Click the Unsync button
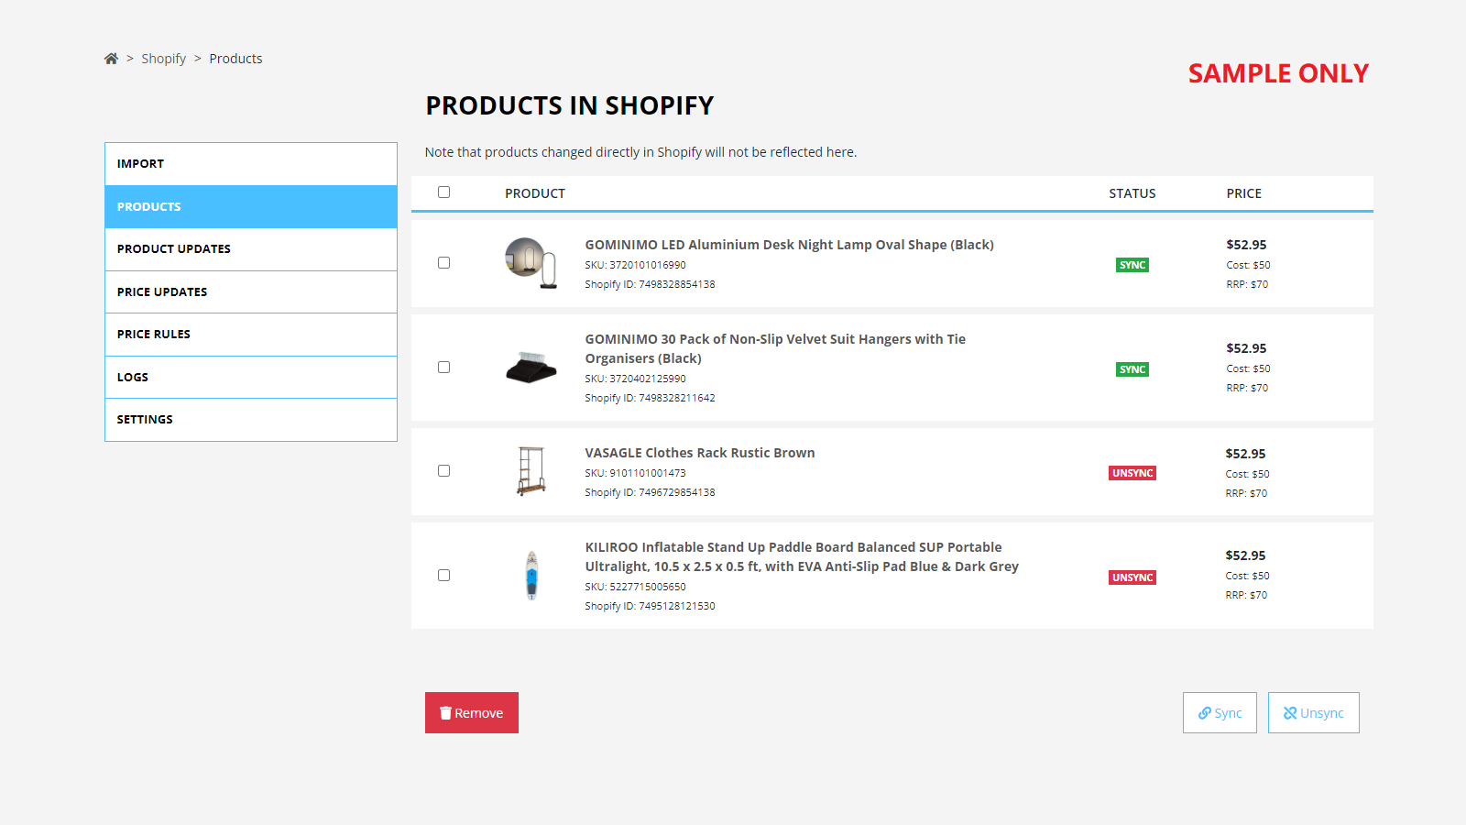 click(x=1313, y=713)
